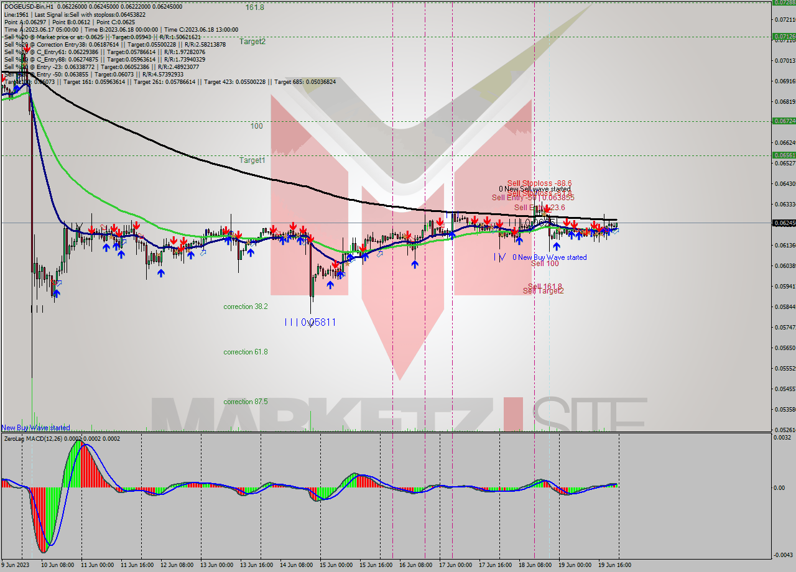Click the green '161.8' Fibonacci label
Screen dimensions: 796x572
(254, 7)
